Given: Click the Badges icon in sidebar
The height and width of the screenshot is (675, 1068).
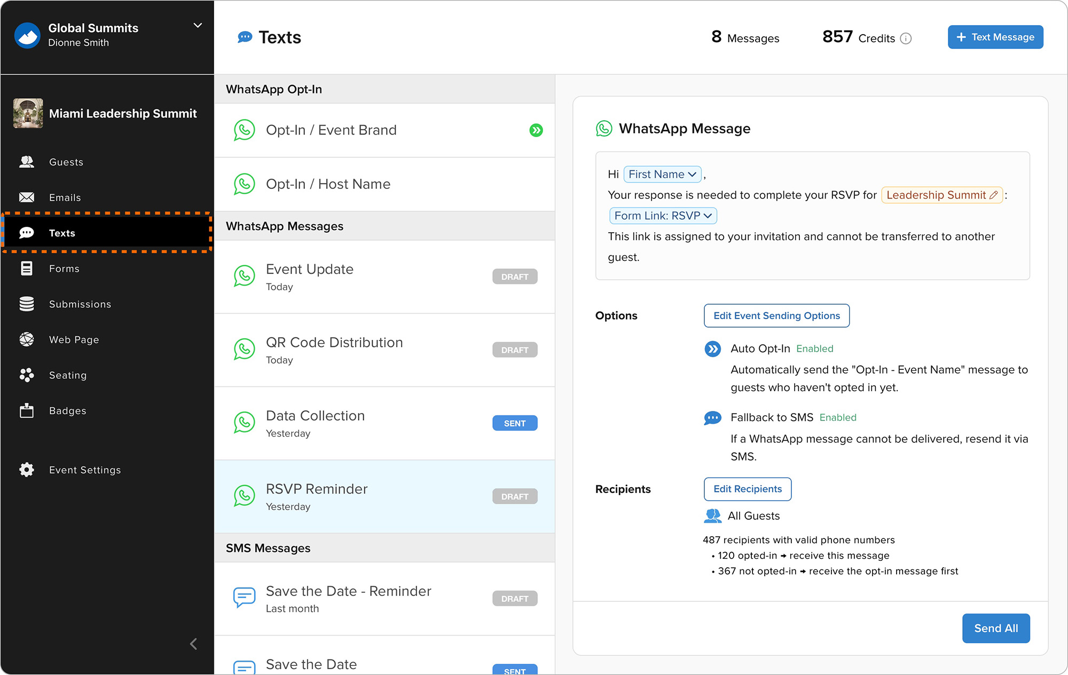Looking at the screenshot, I should point(27,410).
